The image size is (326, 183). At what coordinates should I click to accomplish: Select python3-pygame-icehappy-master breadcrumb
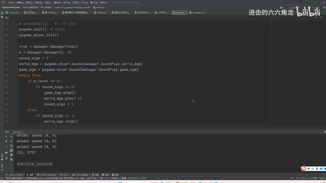(x=73, y=7)
